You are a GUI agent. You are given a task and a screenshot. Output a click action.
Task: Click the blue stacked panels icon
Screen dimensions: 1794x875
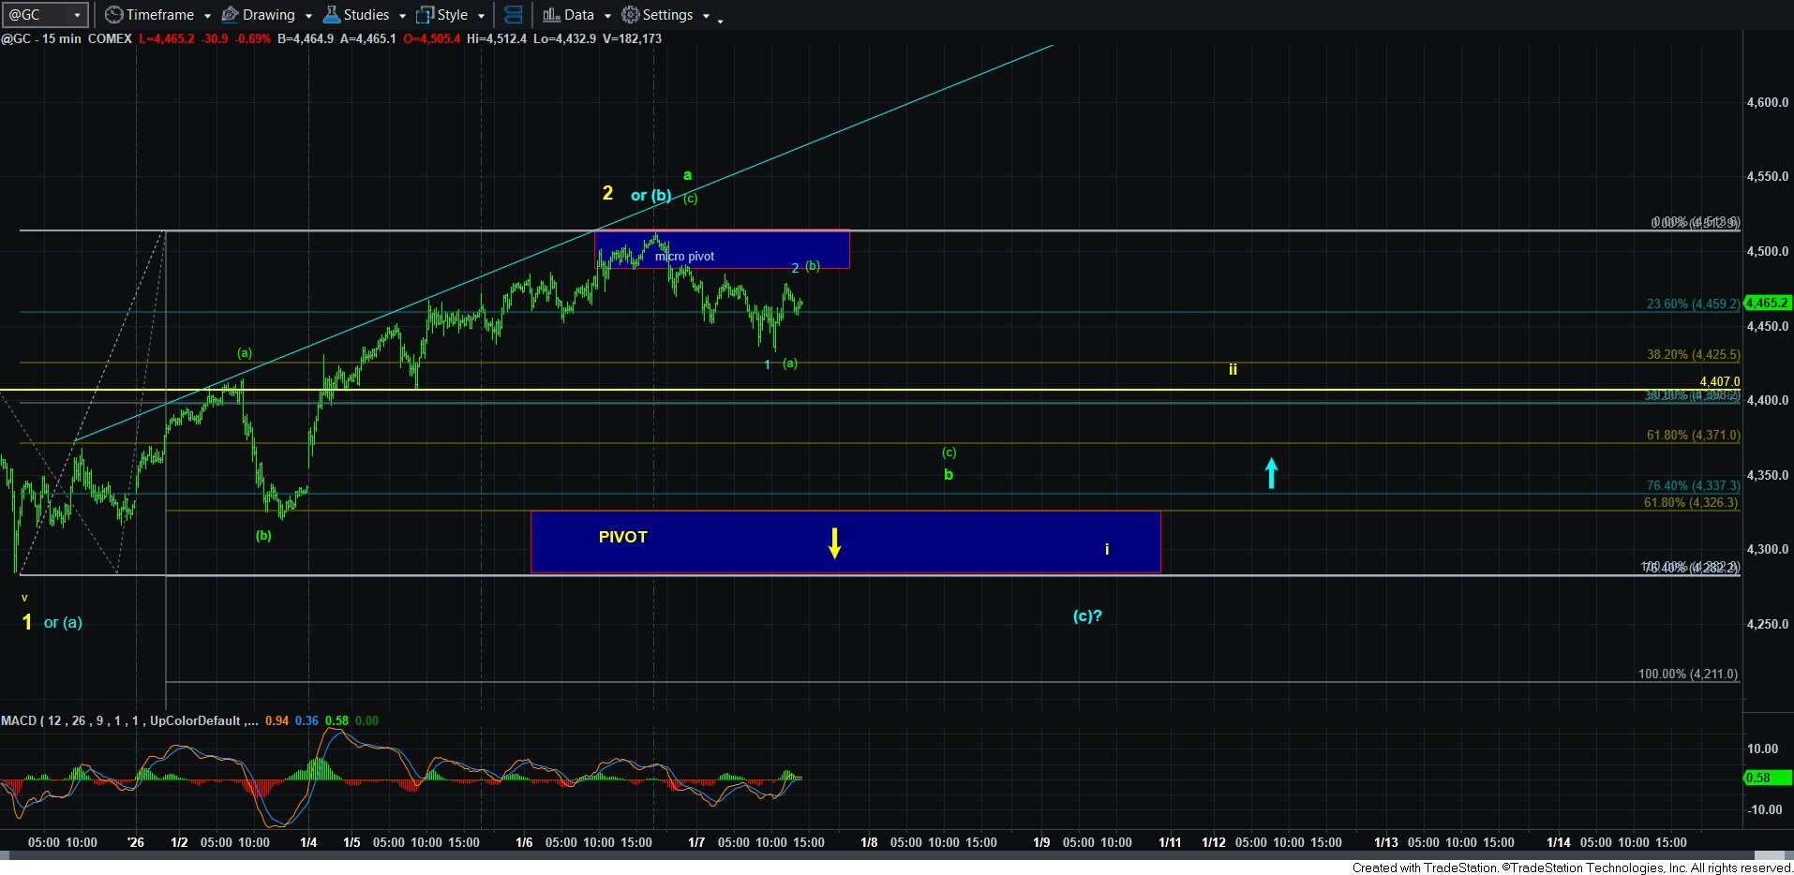pyautogui.click(x=513, y=15)
